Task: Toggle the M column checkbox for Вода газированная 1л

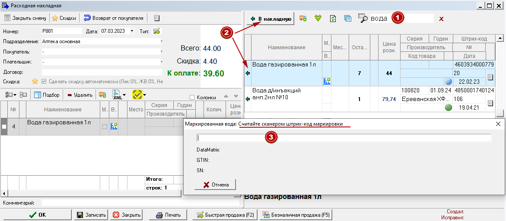Action: [105, 126]
